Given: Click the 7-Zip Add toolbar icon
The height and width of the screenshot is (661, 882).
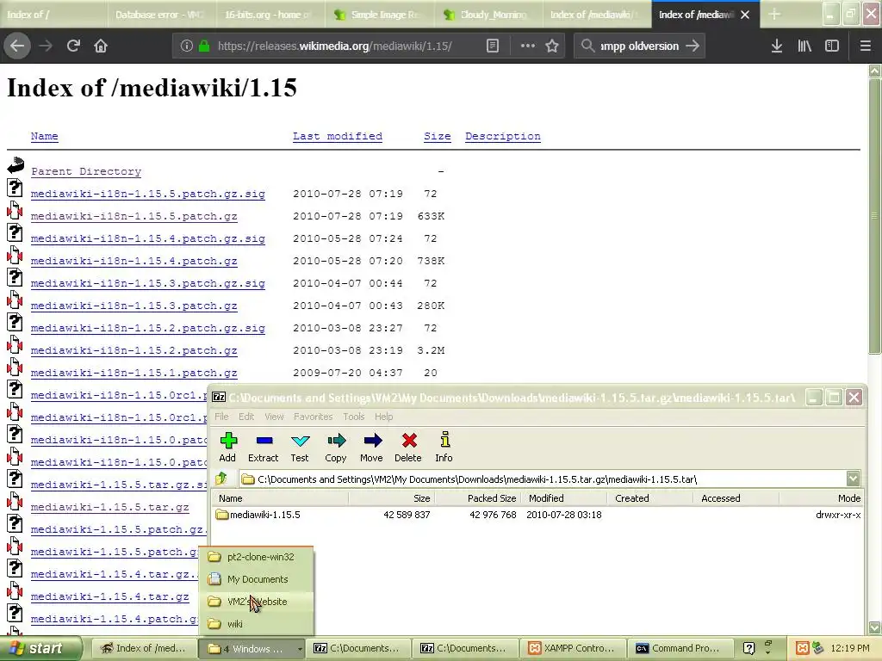Looking at the screenshot, I should (227, 441).
